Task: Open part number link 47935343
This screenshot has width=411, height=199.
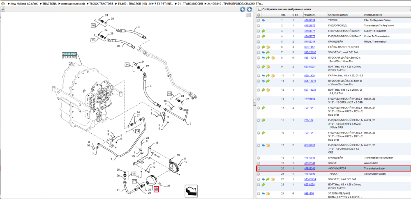Action: tap(309, 169)
